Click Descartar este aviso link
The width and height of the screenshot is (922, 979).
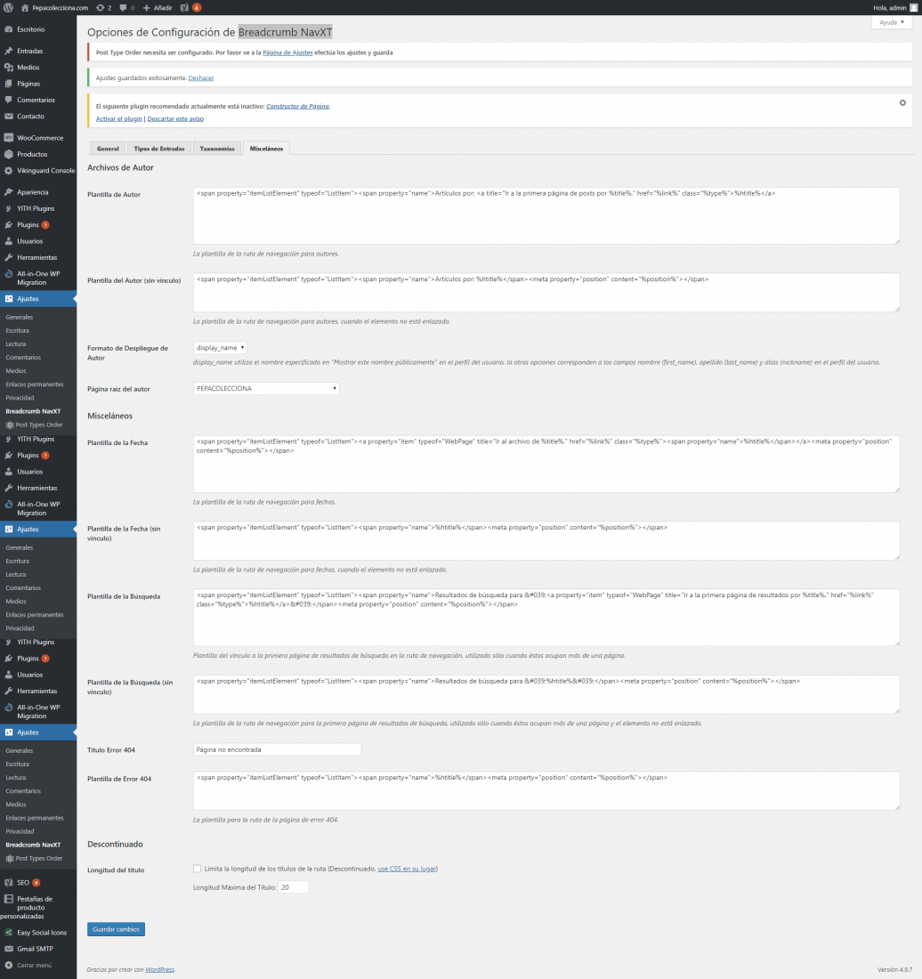(x=175, y=118)
